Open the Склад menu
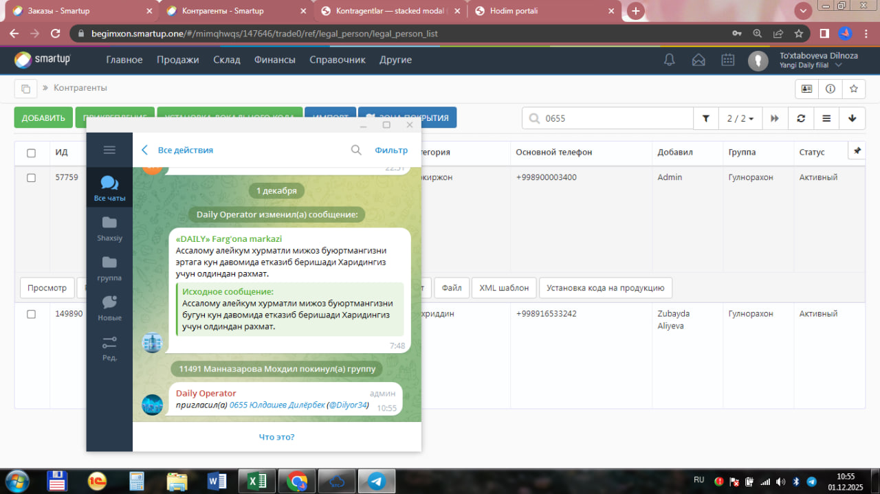Viewport: 880px width, 494px height. pos(227,60)
